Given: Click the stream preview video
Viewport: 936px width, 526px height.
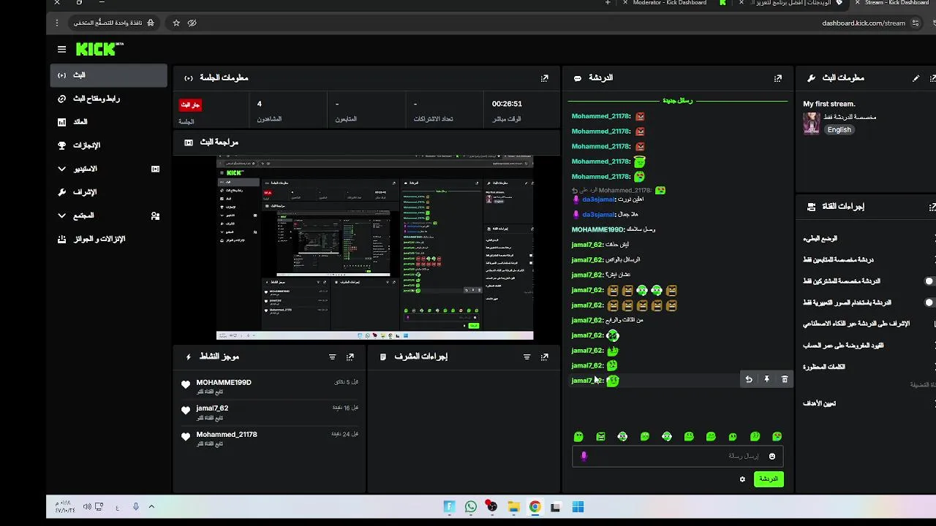Looking at the screenshot, I should click(x=375, y=248).
